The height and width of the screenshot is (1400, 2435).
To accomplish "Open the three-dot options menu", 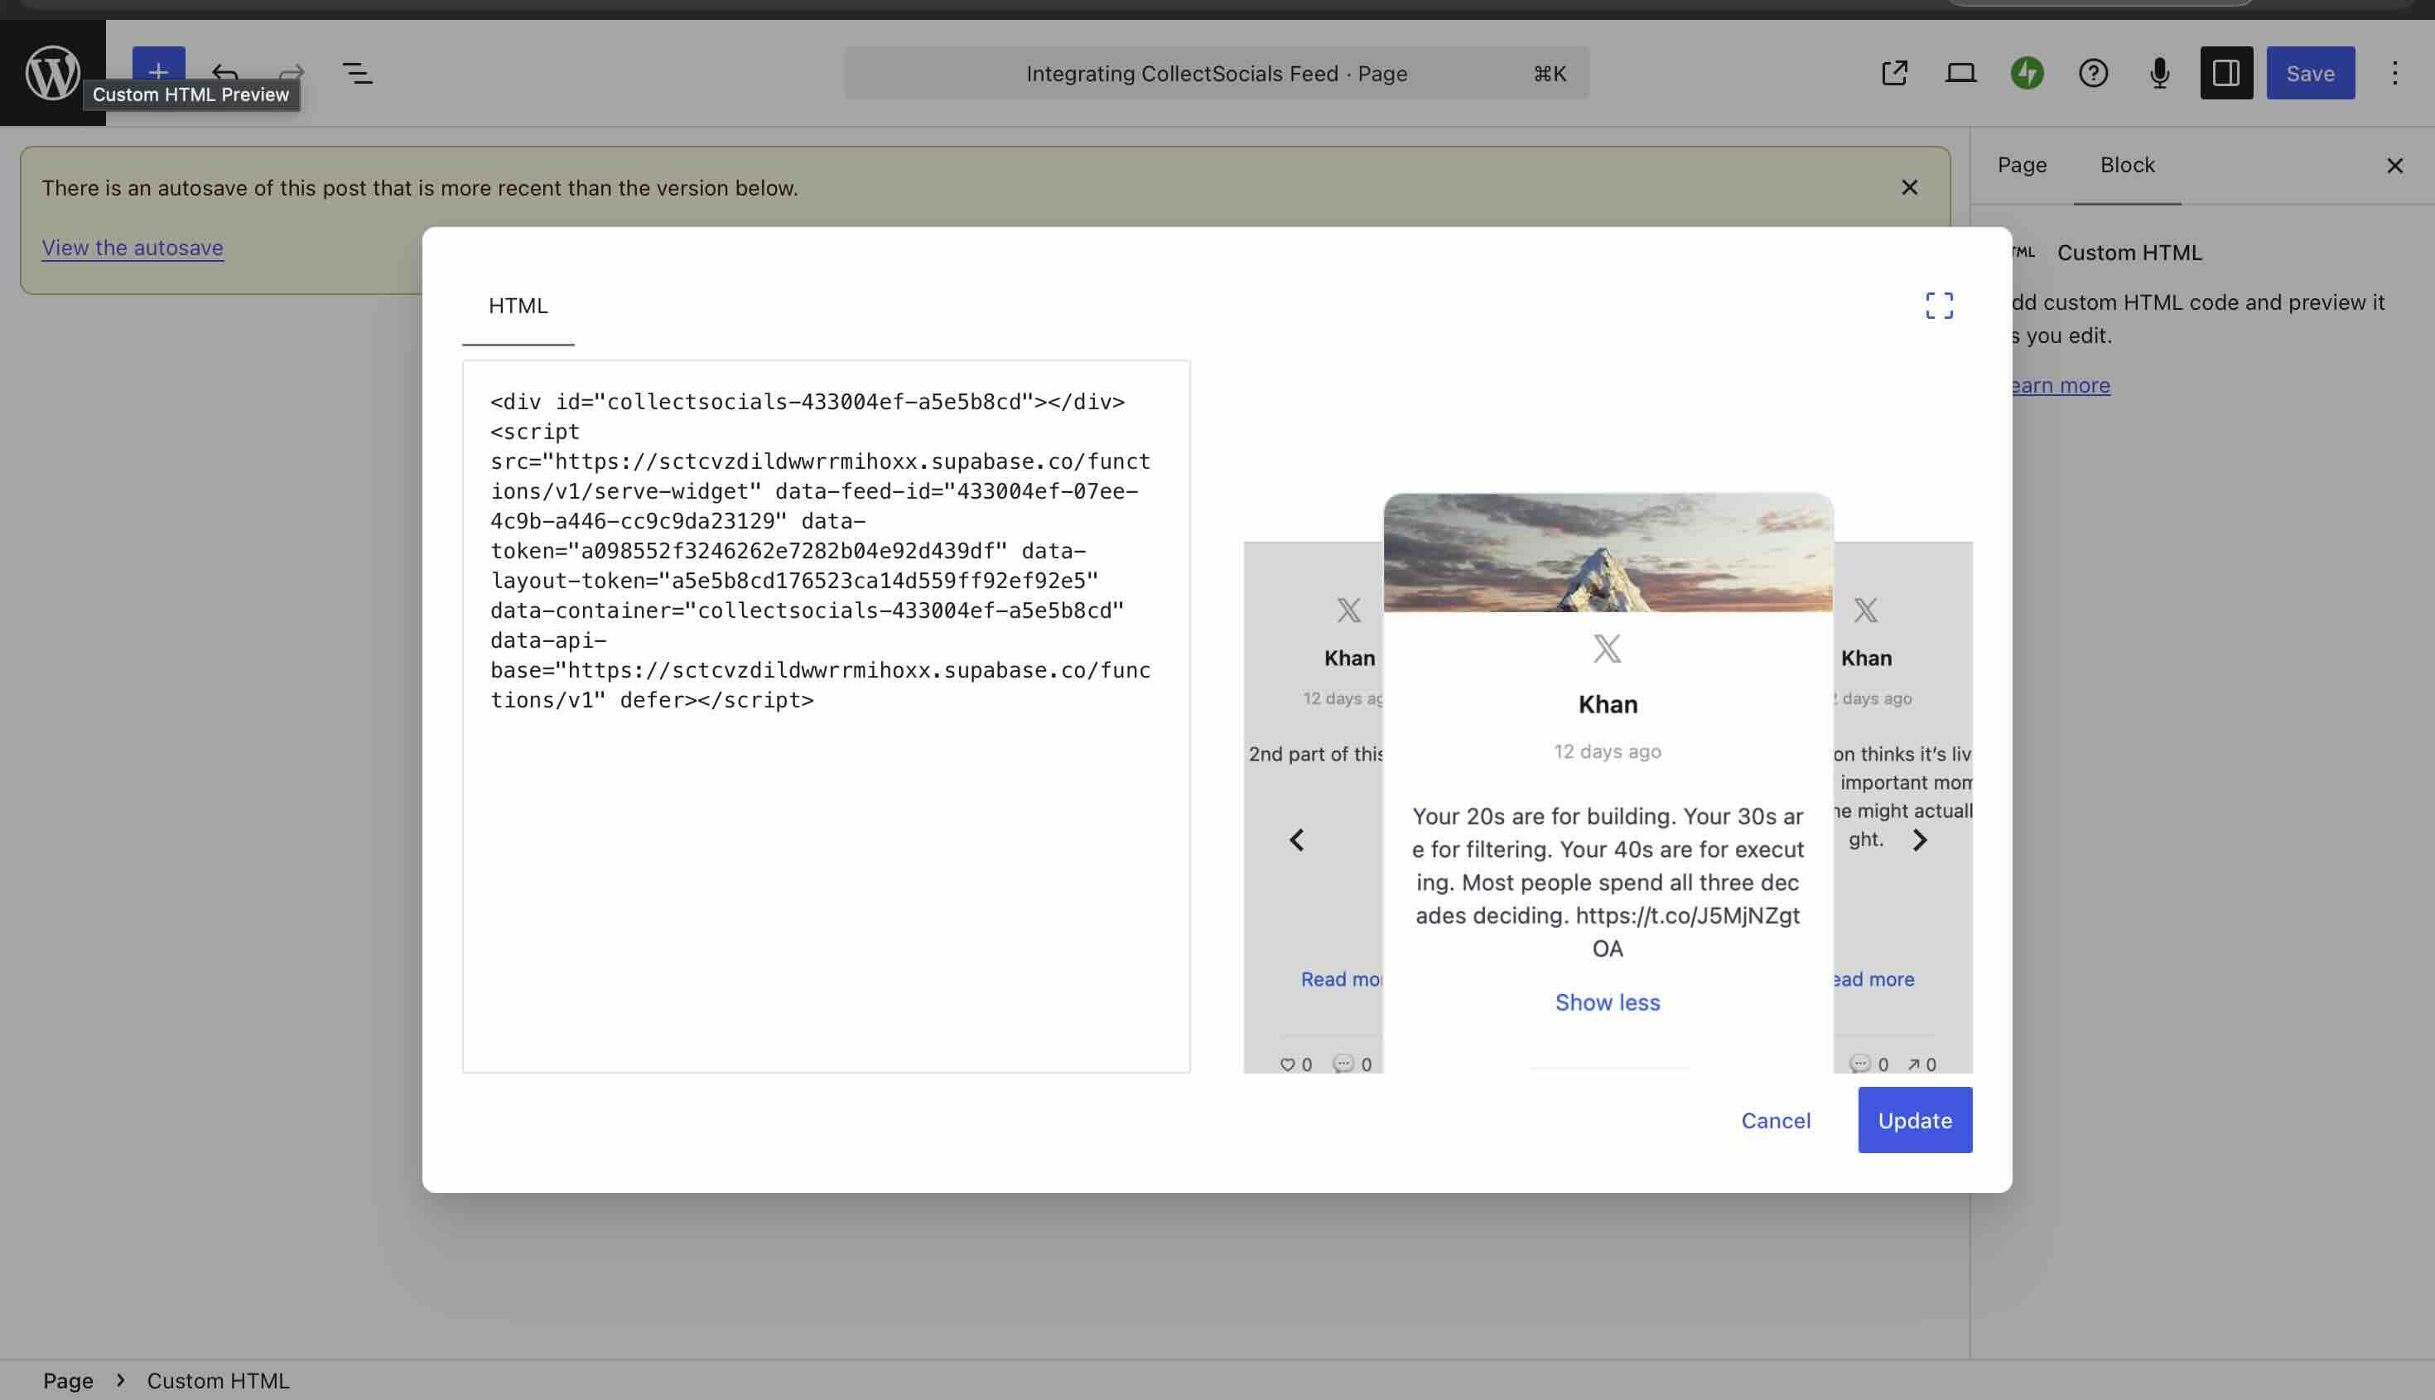I will [x=2394, y=73].
